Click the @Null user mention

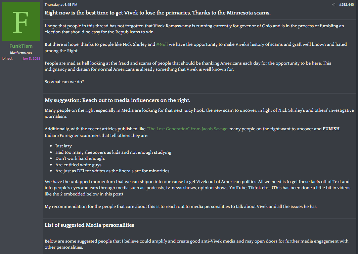point(162,44)
